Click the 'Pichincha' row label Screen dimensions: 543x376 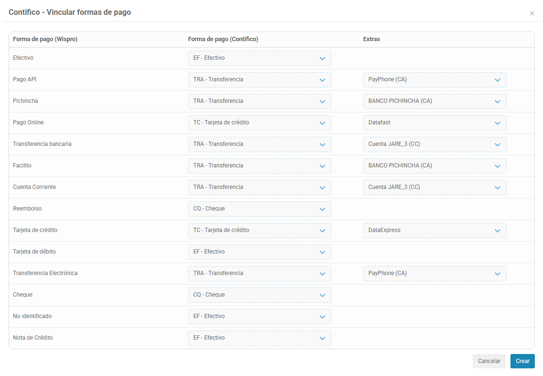(x=25, y=101)
